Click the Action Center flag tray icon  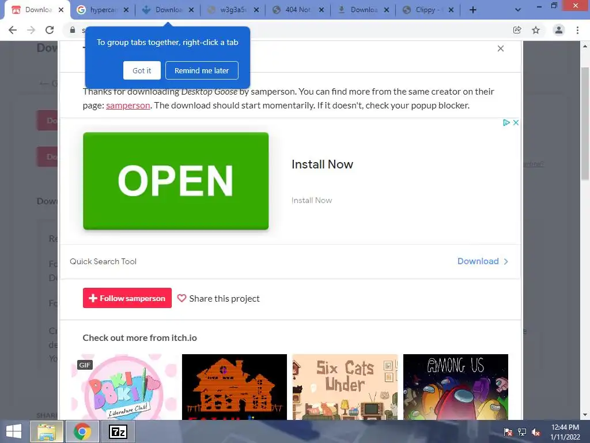click(x=508, y=432)
